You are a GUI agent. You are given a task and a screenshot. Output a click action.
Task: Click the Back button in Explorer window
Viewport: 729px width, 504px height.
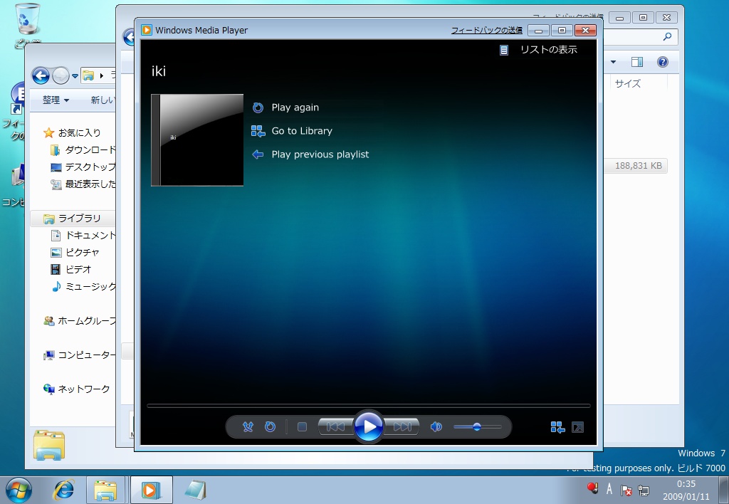click(41, 75)
